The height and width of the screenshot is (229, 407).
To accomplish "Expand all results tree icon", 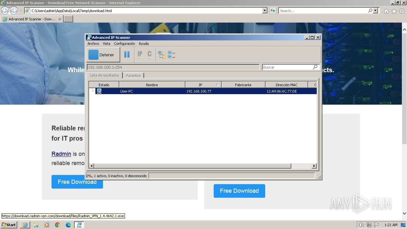I will pos(162,55).
